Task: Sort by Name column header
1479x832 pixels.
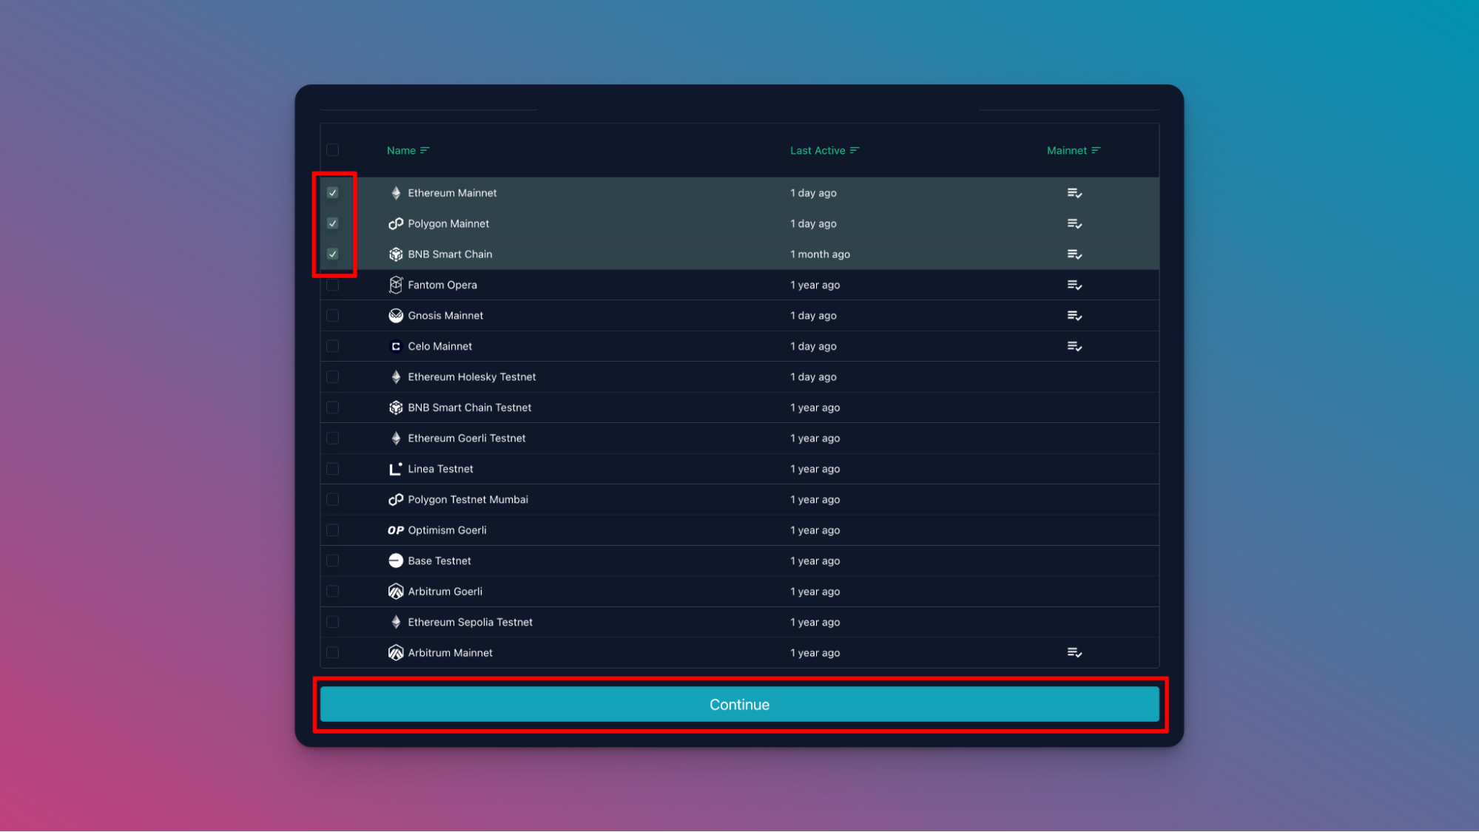Action: 408,150
